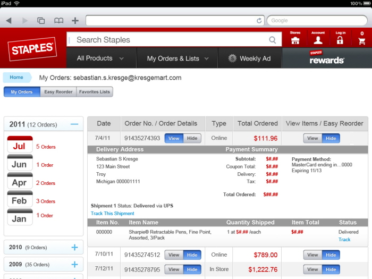Tap the Log in padlock icon
This screenshot has width=372, height=279.
tap(340, 40)
